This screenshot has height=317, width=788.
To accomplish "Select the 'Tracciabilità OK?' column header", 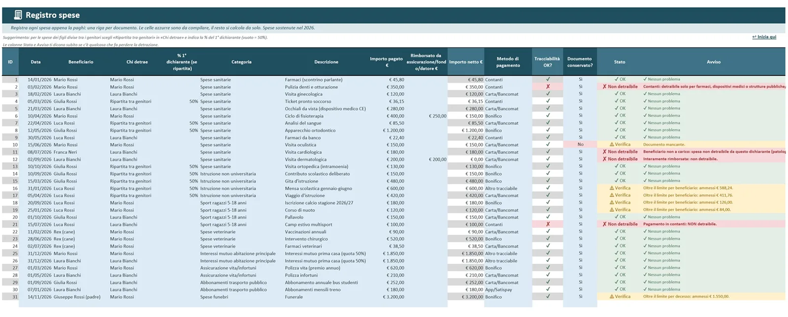I will pos(547,62).
